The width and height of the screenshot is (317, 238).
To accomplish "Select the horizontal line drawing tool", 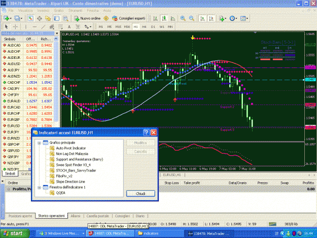I will click(x=34, y=27).
